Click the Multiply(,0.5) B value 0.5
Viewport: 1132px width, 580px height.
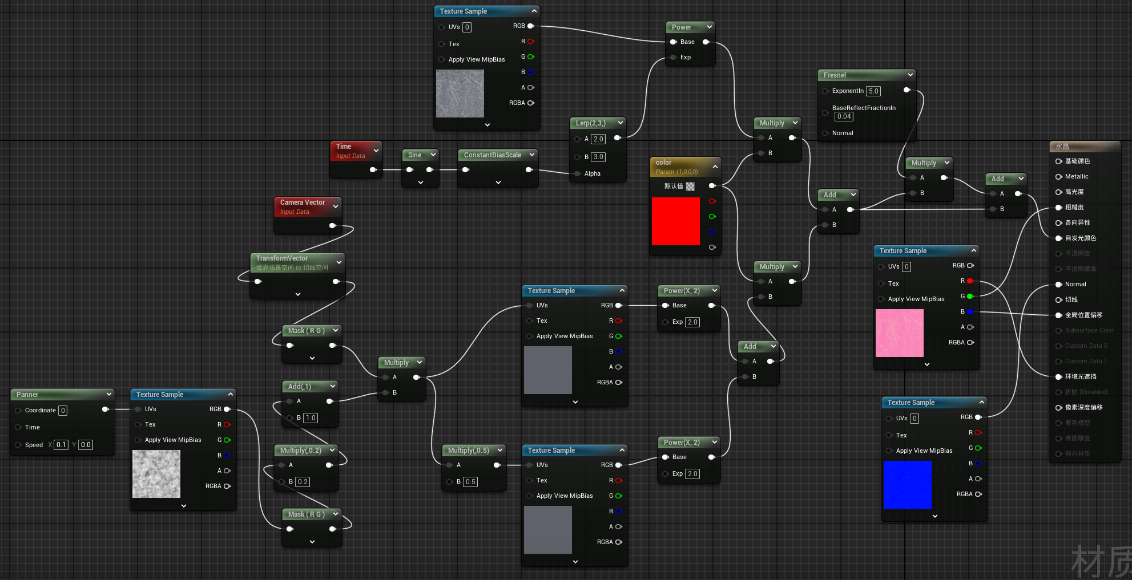470,482
